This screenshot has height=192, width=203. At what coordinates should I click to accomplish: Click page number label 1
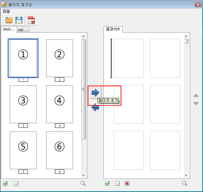tap(23, 80)
